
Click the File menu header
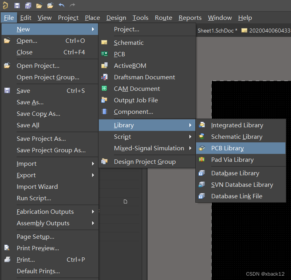coord(9,18)
